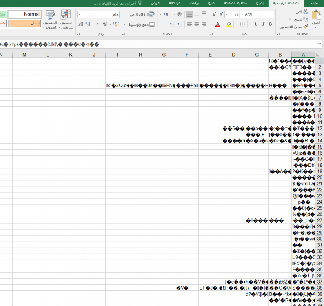Apply the Input (إدخال) cell style
The width and height of the screenshot is (324, 306).
tap(24, 23)
